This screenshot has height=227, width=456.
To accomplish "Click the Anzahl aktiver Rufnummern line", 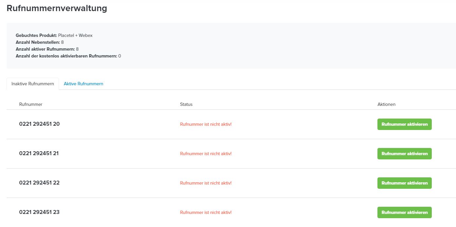I will click(x=47, y=49).
